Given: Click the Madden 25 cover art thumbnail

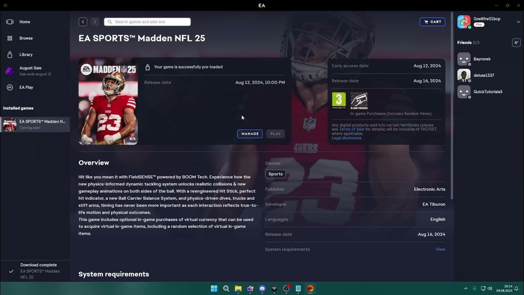Looking at the screenshot, I should click(108, 101).
